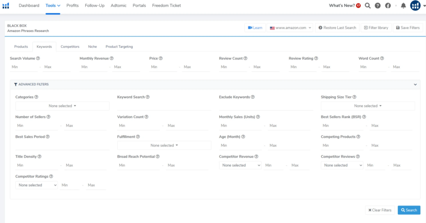The width and height of the screenshot is (426, 223).
Task: Collapse the Advanced Filters section chevron
Action: (415, 84)
